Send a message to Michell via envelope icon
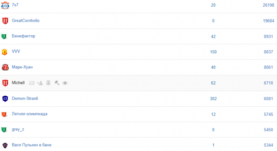277x151 pixels. pyautogui.click(x=32, y=83)
